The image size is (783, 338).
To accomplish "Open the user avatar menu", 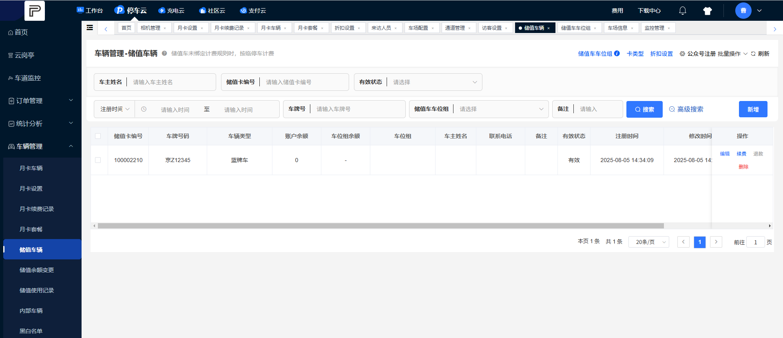I will coord(743,11).
